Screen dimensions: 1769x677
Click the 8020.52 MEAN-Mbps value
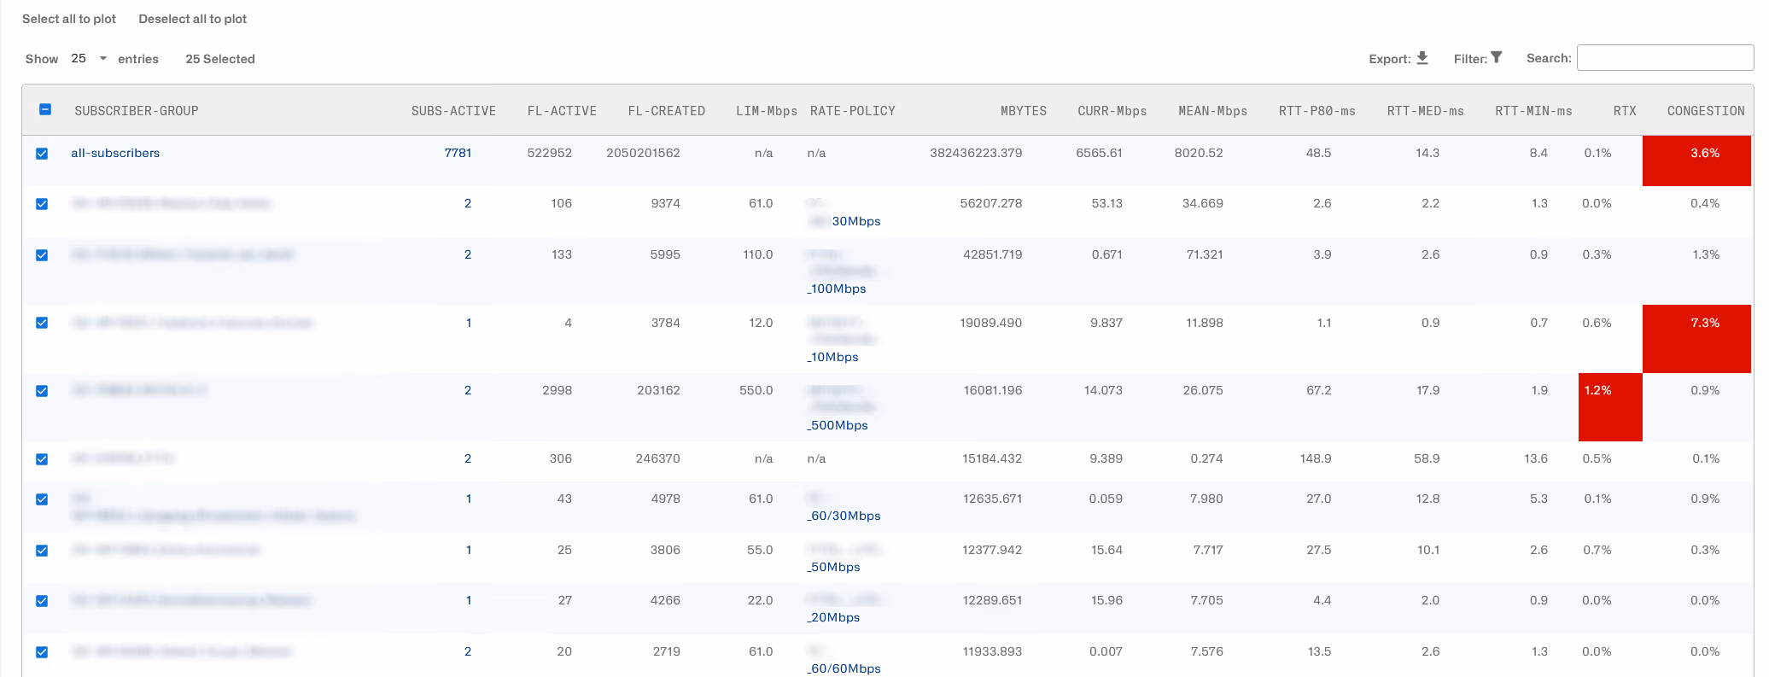point(1199,153)
